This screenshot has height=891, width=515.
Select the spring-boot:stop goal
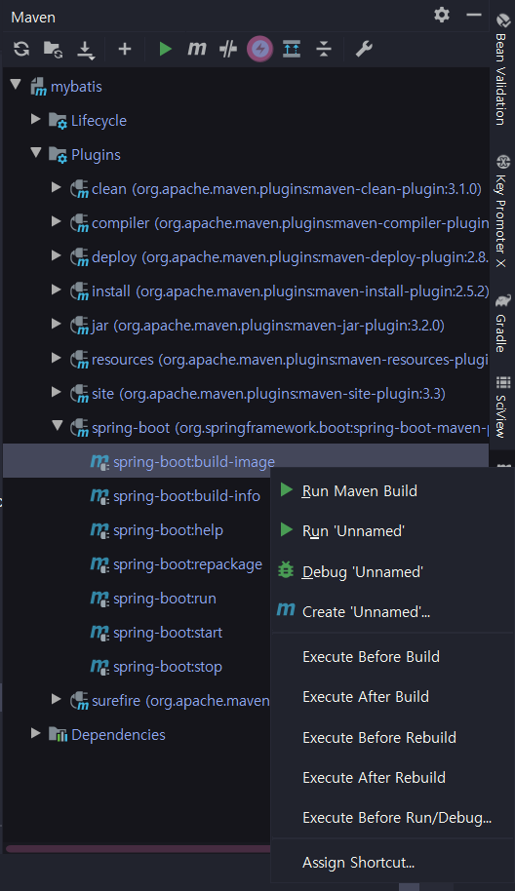pos(167,667)
